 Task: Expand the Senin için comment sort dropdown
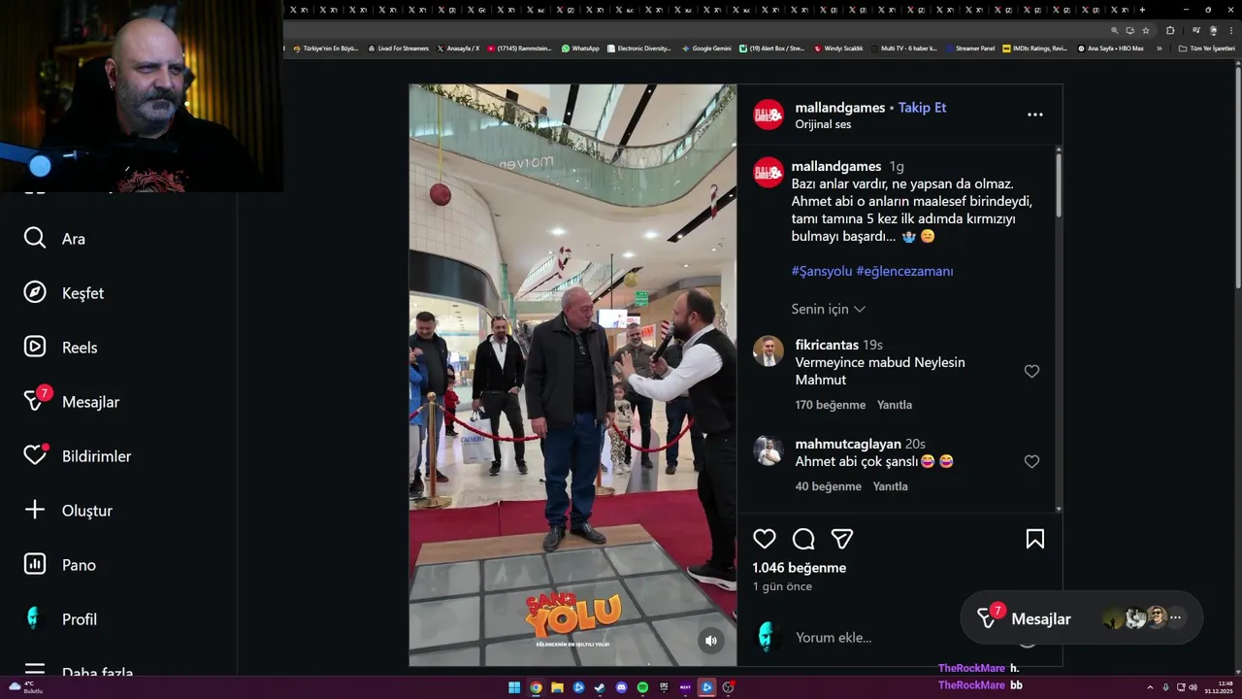pyautogui.click(x=829, y=309)
